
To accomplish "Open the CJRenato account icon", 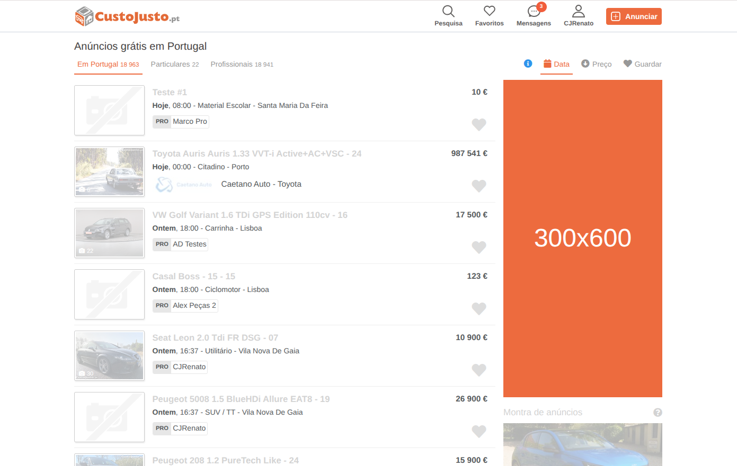I will (578, 12).
